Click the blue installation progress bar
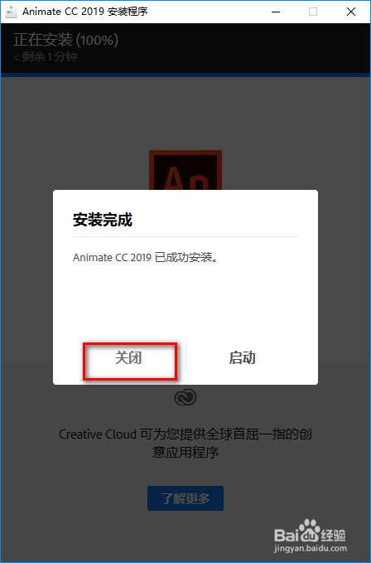371x563 pixels. [185, 75]
